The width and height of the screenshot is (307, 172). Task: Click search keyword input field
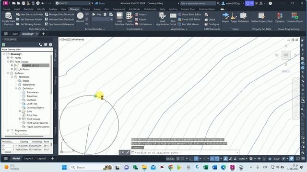click(x=198, y=3)
